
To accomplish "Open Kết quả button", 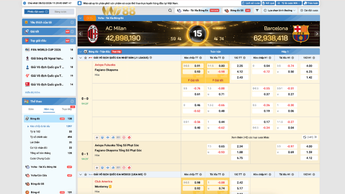I will pos(268,3).
